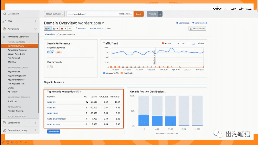Select the US flag database
258x145 pixels.
pyautogui.click(x=48, y=29)
